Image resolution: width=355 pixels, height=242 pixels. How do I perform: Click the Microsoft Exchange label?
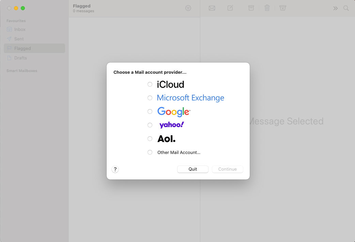(190, 98)
